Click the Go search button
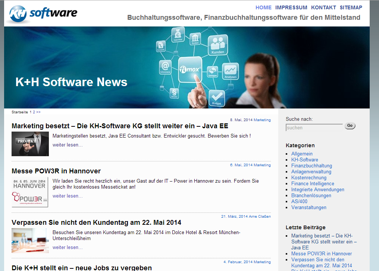This screenshot has width=379, height=271. coord(350,126)
